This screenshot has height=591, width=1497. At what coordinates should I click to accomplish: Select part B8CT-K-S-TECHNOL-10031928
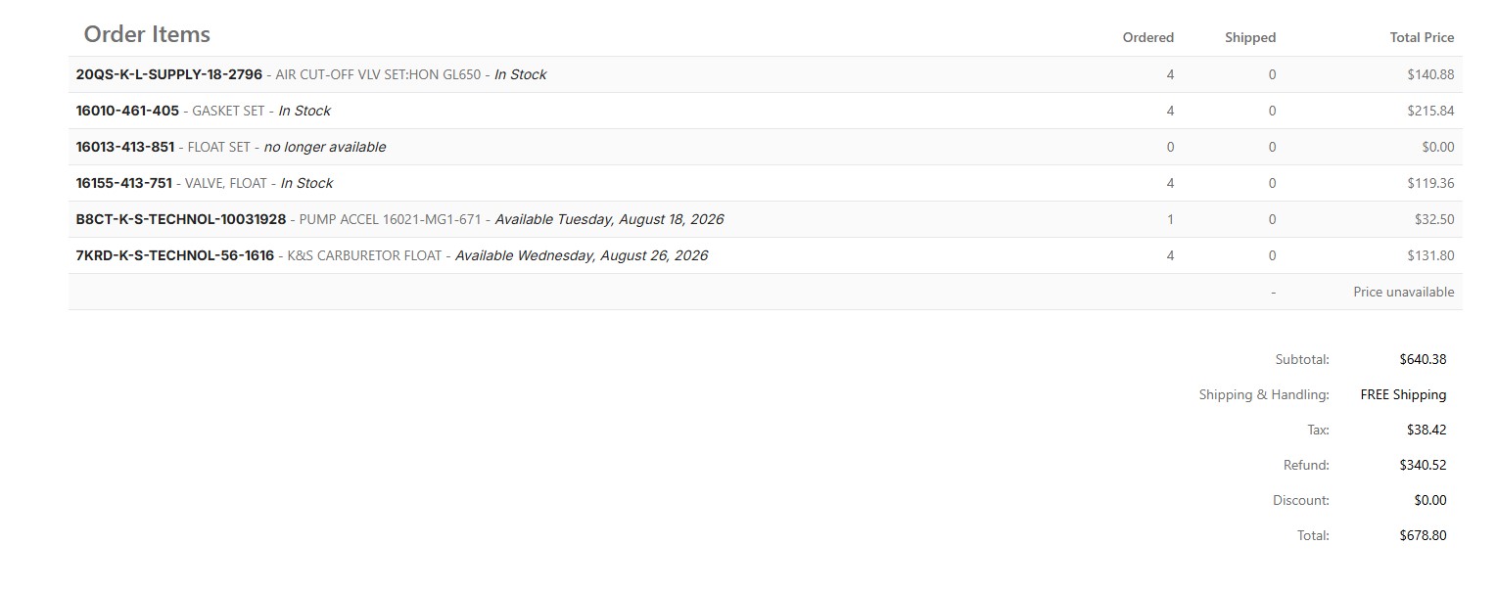pos(181,219)
